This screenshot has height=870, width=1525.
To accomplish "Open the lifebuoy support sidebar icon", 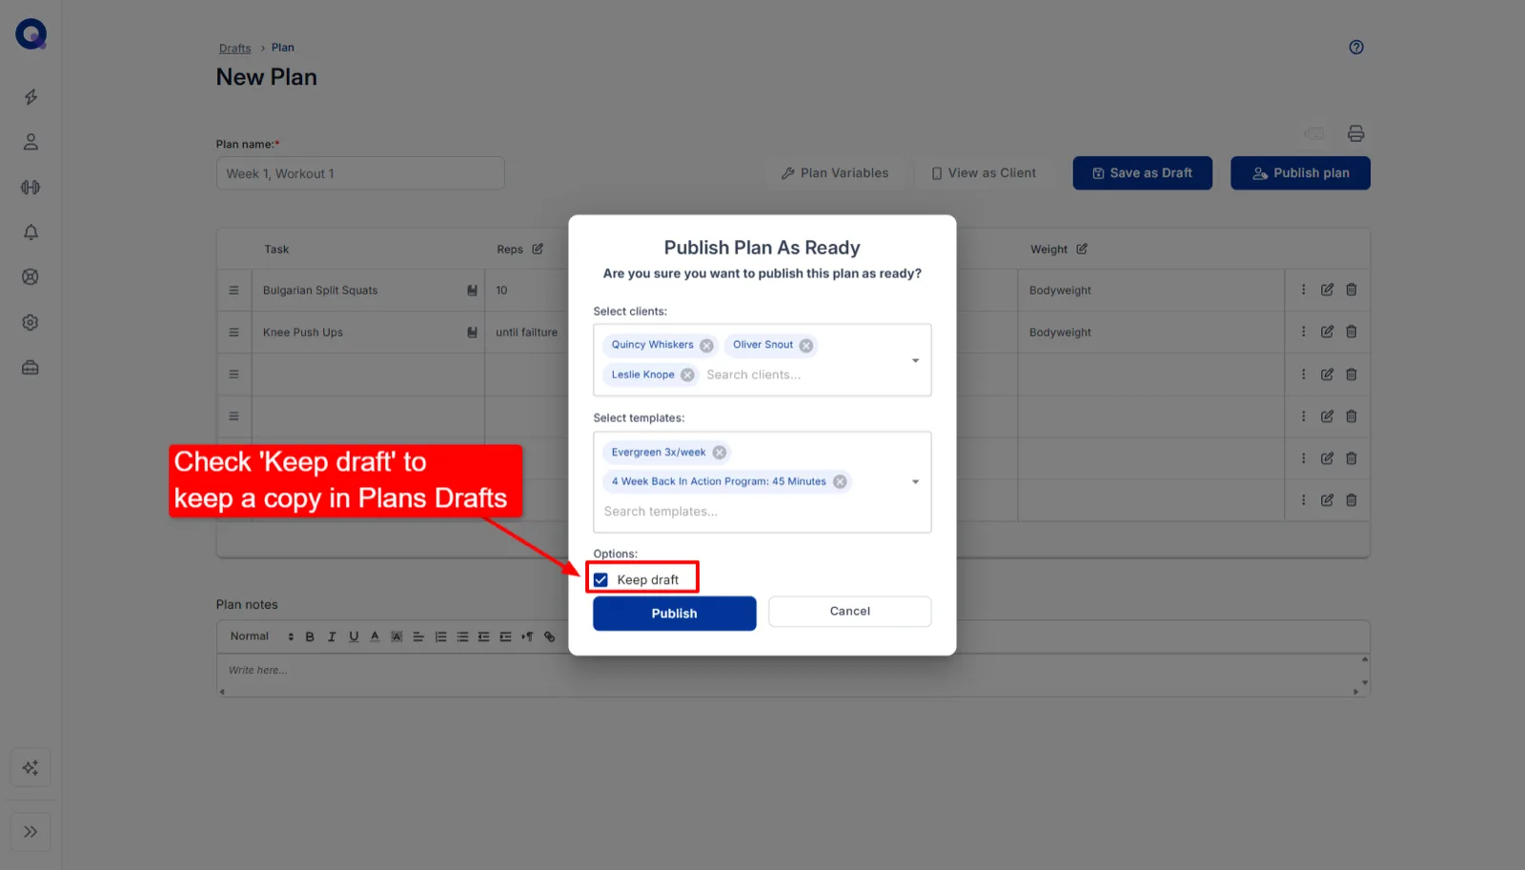I will 30,277.
